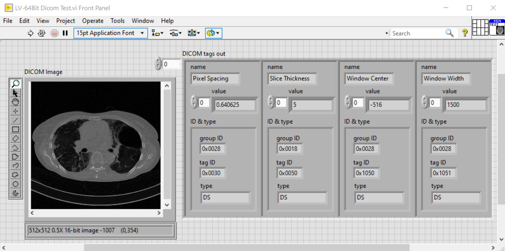This screenshot has width=505, height=251.
Task: Click the Slice Thickness name field
Action: [x=292, y=78]
